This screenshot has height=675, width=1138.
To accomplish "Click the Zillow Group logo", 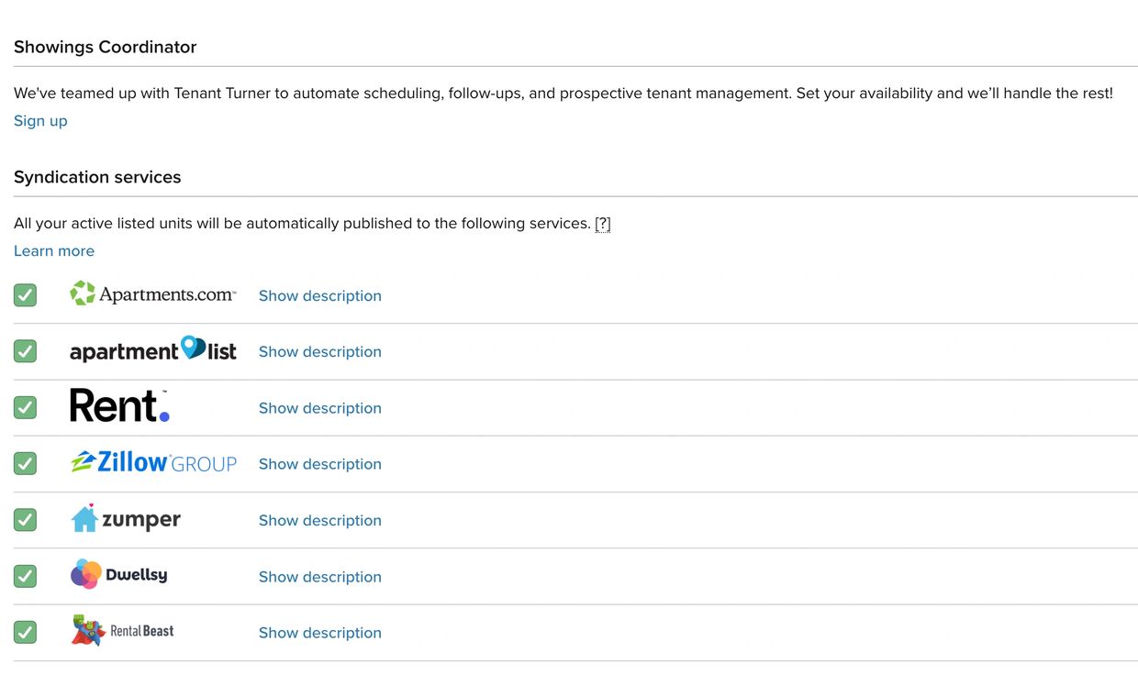I will pyautogui.click(x=152, y=462).
